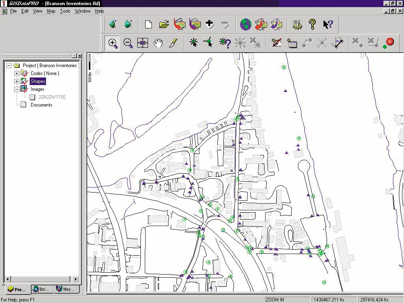Expand the Codes [ None ] tree node

pos(17,73)
